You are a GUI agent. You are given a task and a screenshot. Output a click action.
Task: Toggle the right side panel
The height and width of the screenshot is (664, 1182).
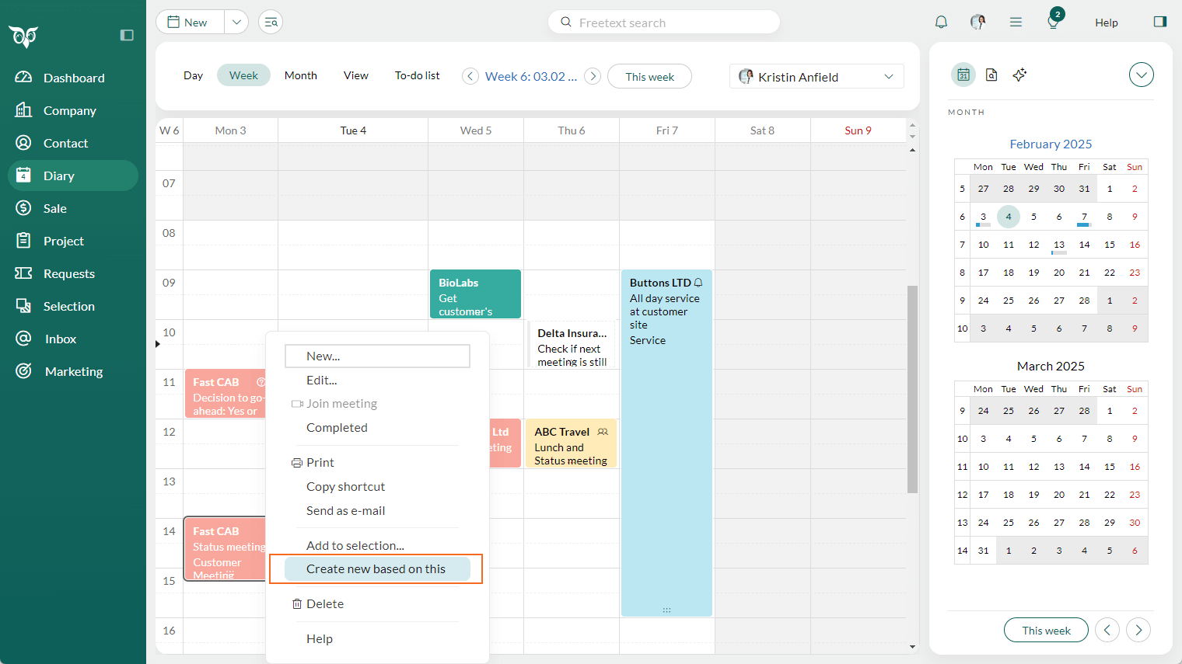point(1160,22)
